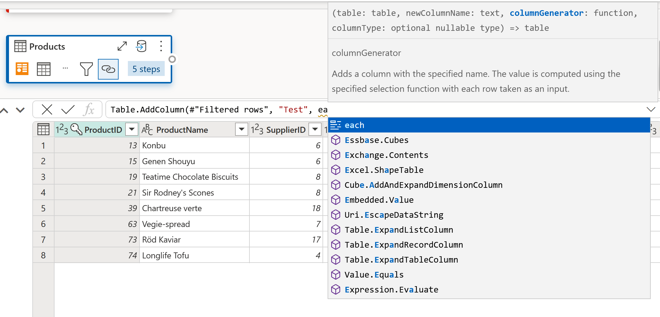660x317 pixels.
Task: Cancel formula editing with the X icon
Action: coord(47,109)
